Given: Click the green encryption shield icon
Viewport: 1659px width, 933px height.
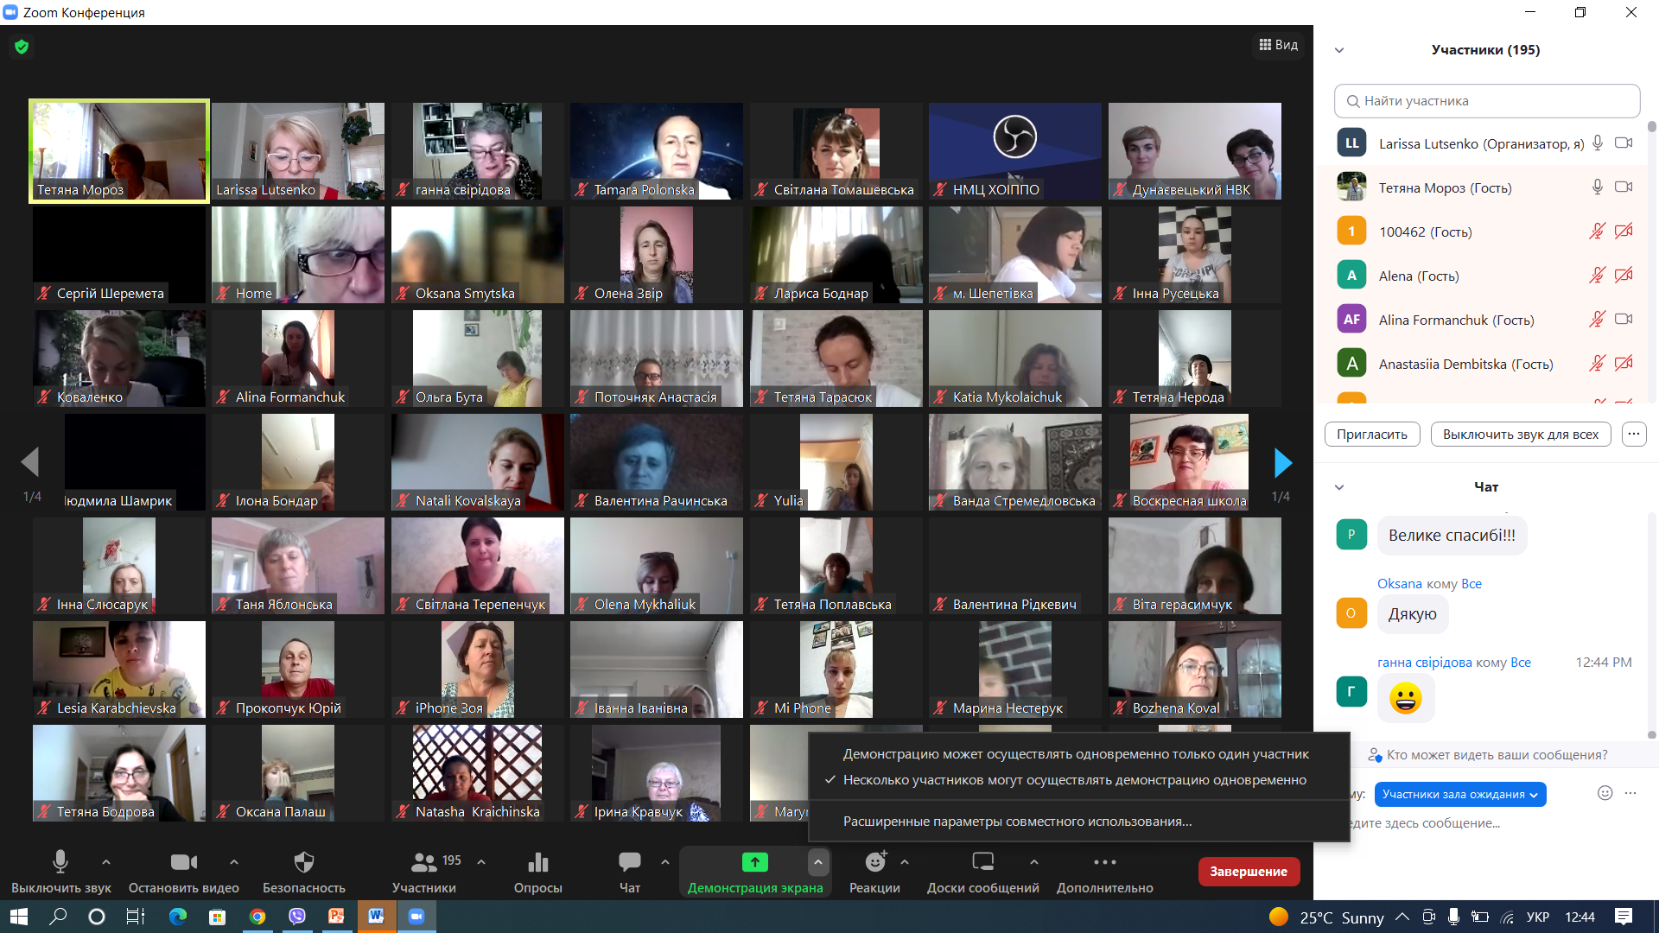Looking at the screenshot, I should [22, 47].
